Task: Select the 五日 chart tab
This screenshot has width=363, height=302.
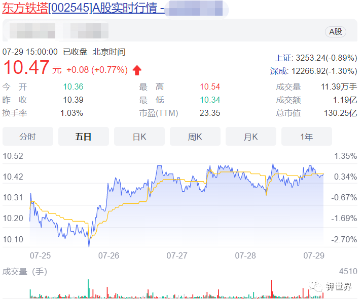Action: 83,137
